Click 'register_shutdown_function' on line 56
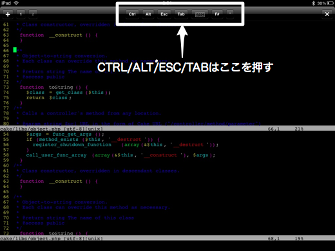Viewport: 335px width, 251px height. (72, 145)
